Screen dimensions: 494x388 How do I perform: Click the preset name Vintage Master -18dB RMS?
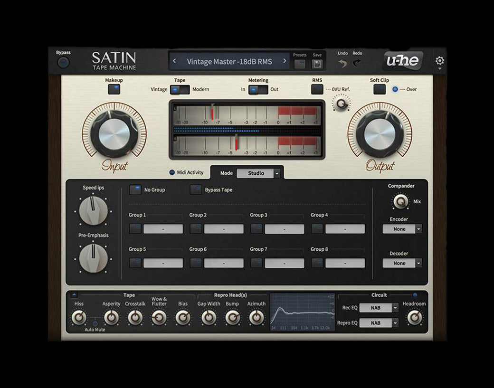point(229,61)
